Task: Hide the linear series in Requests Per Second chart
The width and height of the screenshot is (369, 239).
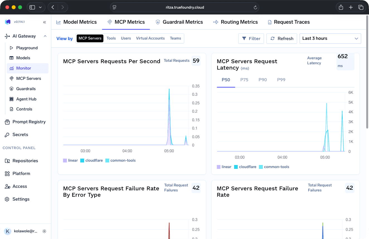Action: (70, 160)
